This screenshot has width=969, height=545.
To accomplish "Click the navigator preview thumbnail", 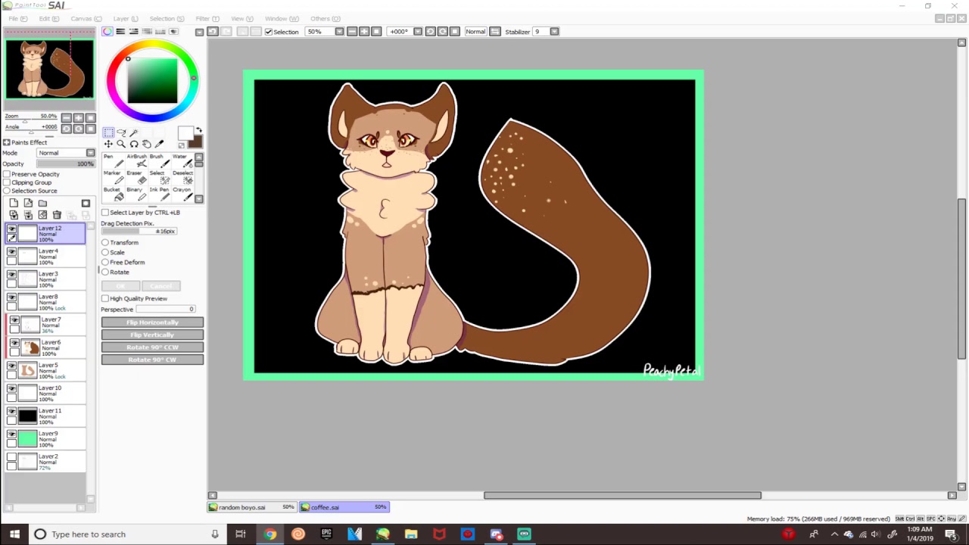I will point(49,69).
